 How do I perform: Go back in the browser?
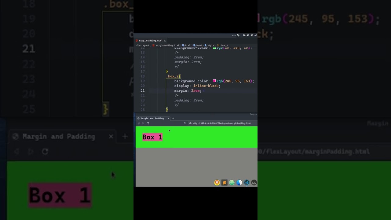[139, 123]
